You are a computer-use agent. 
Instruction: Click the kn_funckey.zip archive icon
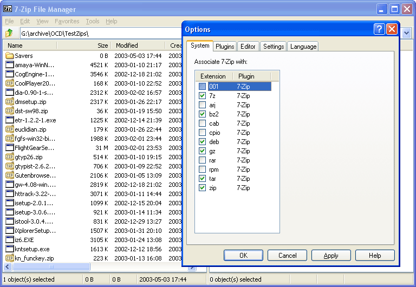(x=10, y=258)
